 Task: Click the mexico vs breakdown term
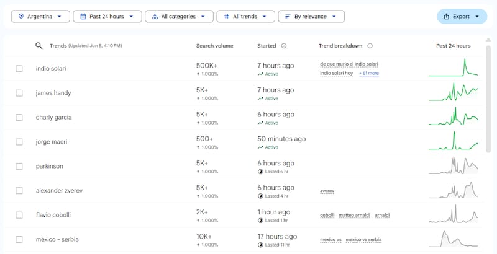[331, 240]
